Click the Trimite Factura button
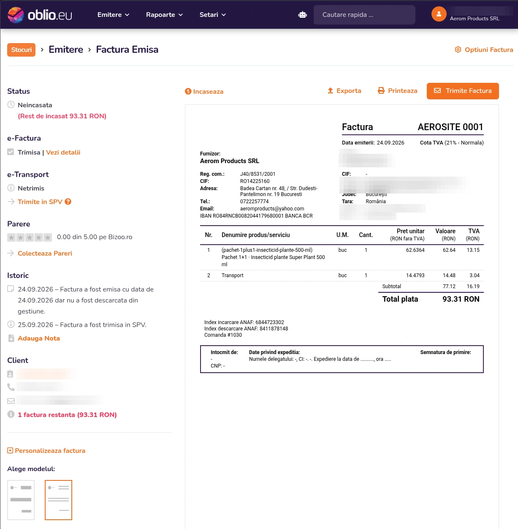The width and height of the screenshot is (518, 529). (x=463, y=91)
